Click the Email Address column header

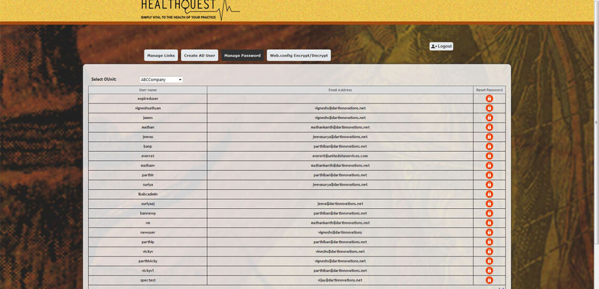pyautogui.click(x=340, y=90)
